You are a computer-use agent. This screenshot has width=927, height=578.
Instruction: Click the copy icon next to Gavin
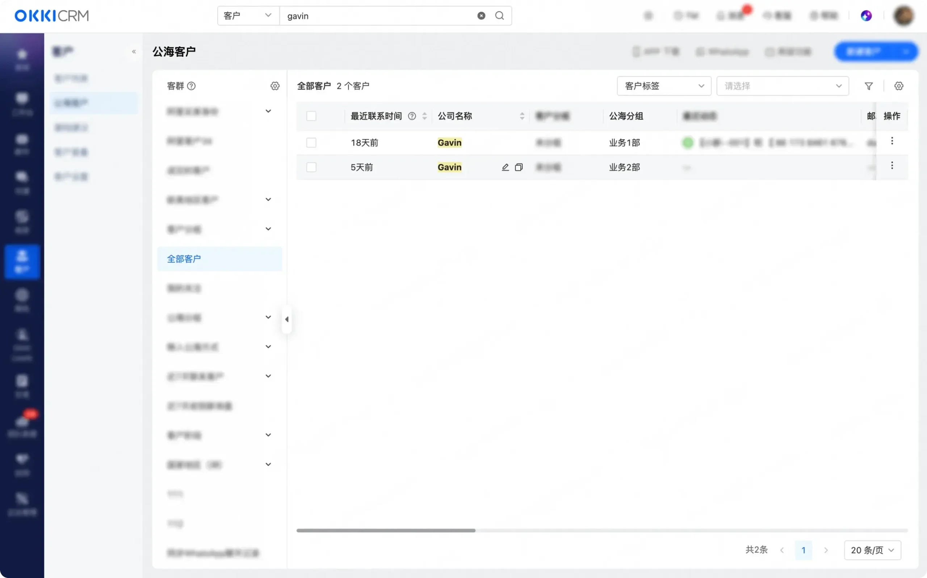pos(520,167)
